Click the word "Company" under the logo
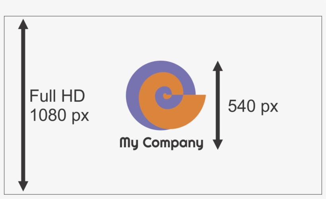Image resolution: width=326 pixels, height=199 pixels. [x=173, y=143]
